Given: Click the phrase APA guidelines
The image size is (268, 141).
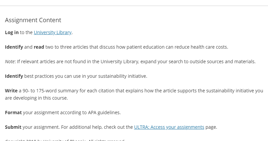Looking at the screenshot, I should pyautogui.click(x=104, y=113).
